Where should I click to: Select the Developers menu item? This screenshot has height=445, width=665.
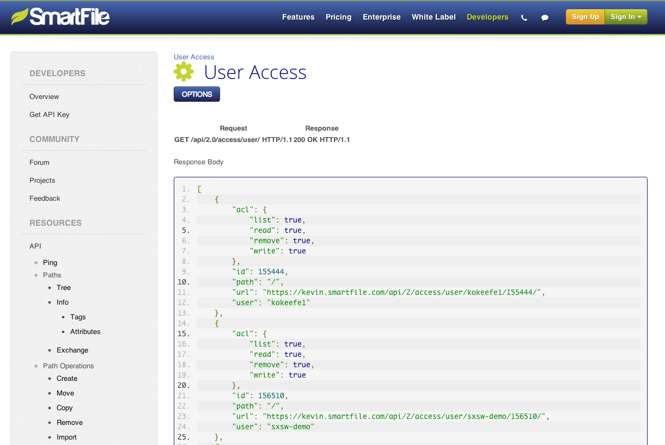coord(487,17)
